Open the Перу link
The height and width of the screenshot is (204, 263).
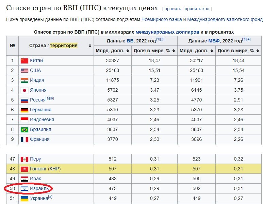point(35,159)
